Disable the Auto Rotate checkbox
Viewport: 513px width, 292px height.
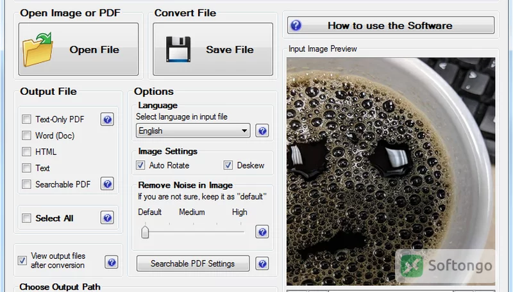pyautogui.click(x=140, y=165)
